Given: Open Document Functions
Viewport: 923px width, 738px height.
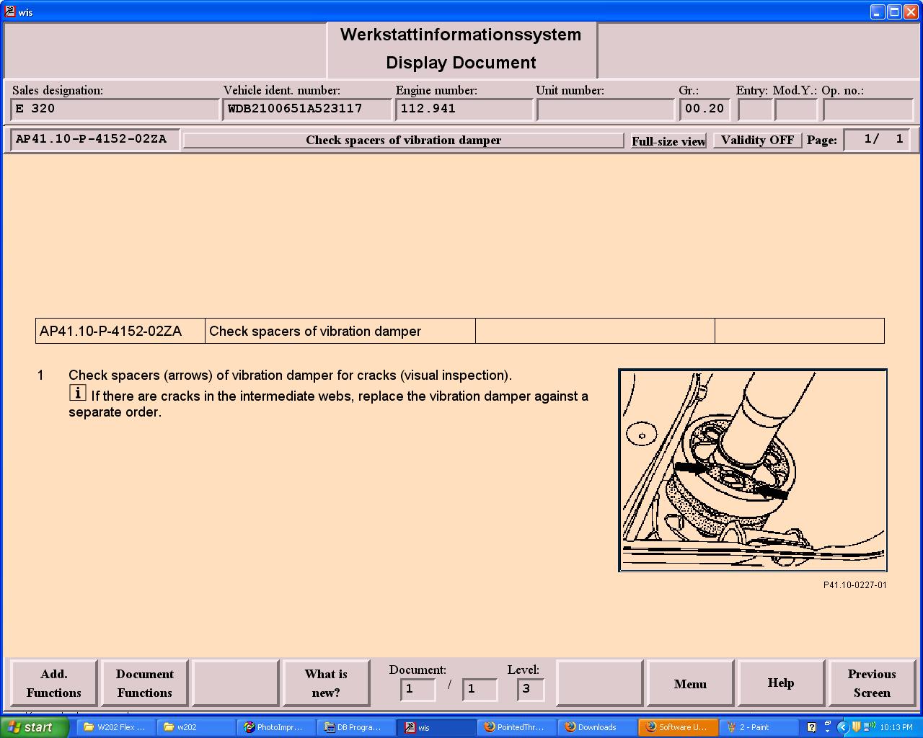Looking at the screenshot, I should pyautogui.click(x=145, y=683).
